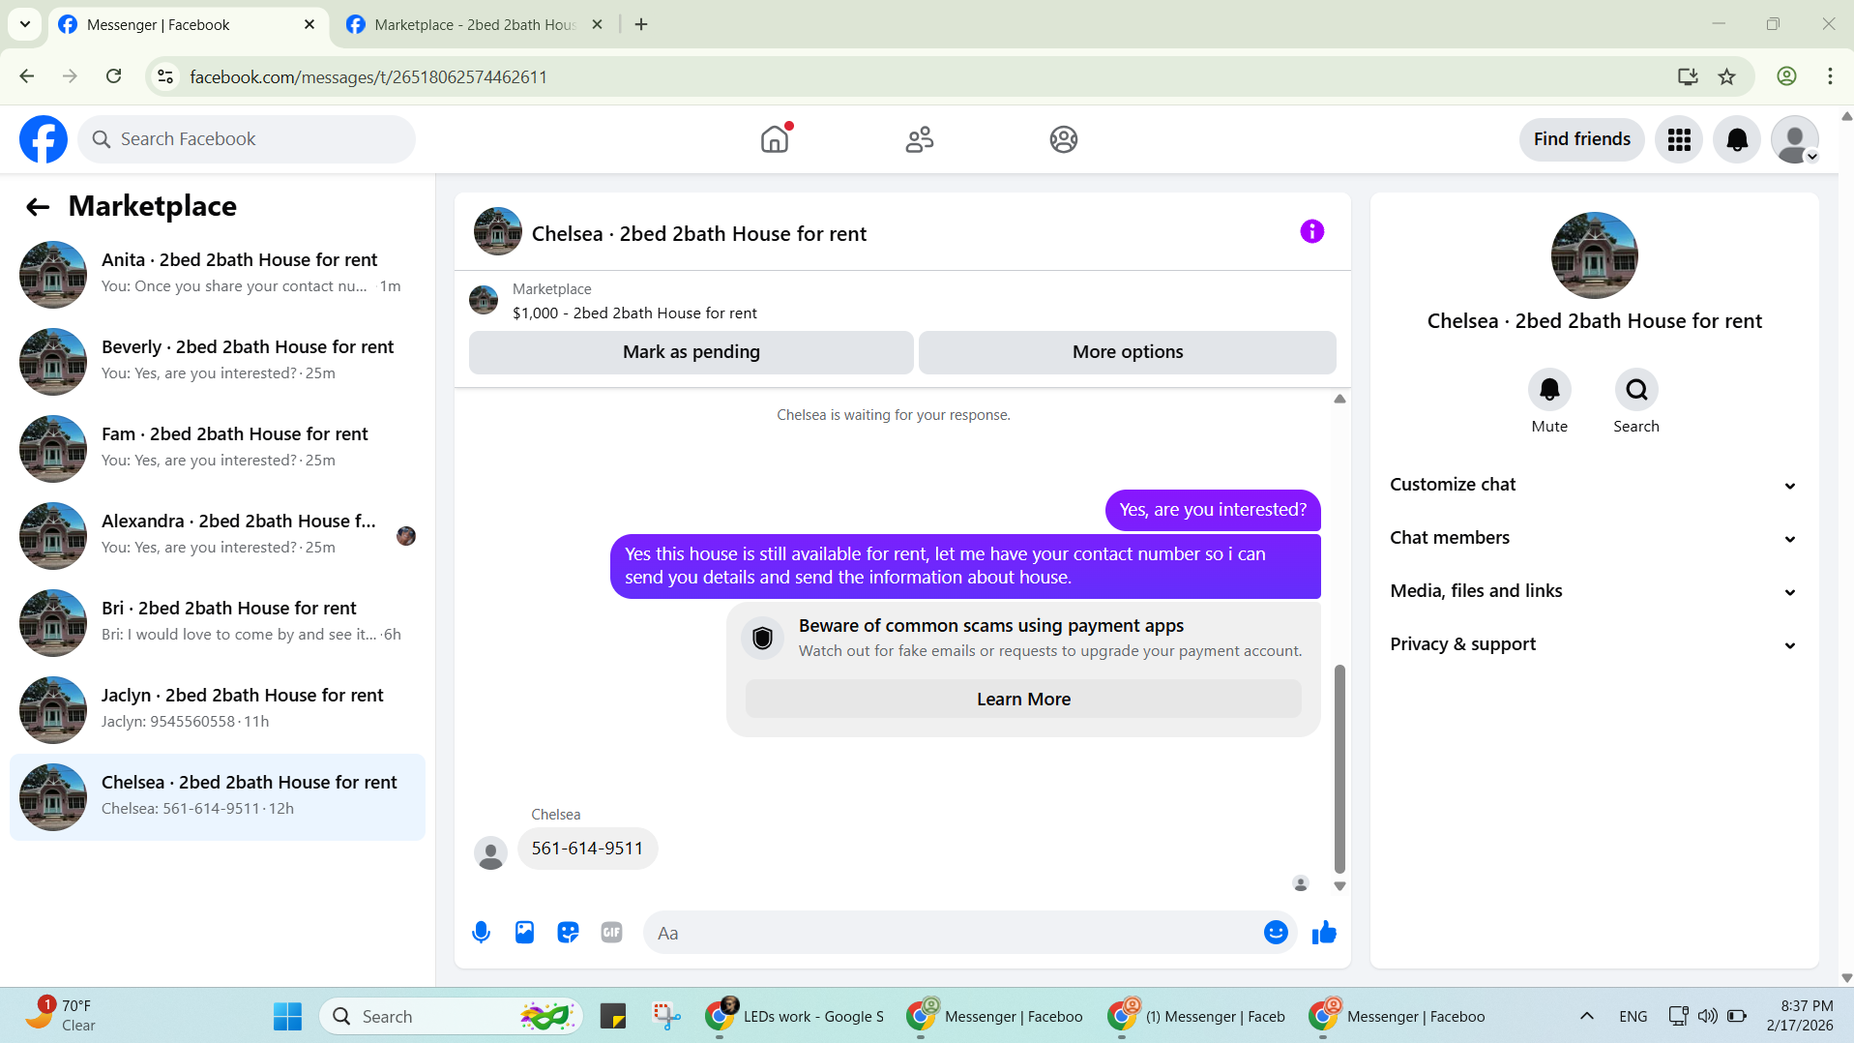Reload the page in browser toolbar
The height and width of the screenshot is (1043, 1854).
coord(114,76)
